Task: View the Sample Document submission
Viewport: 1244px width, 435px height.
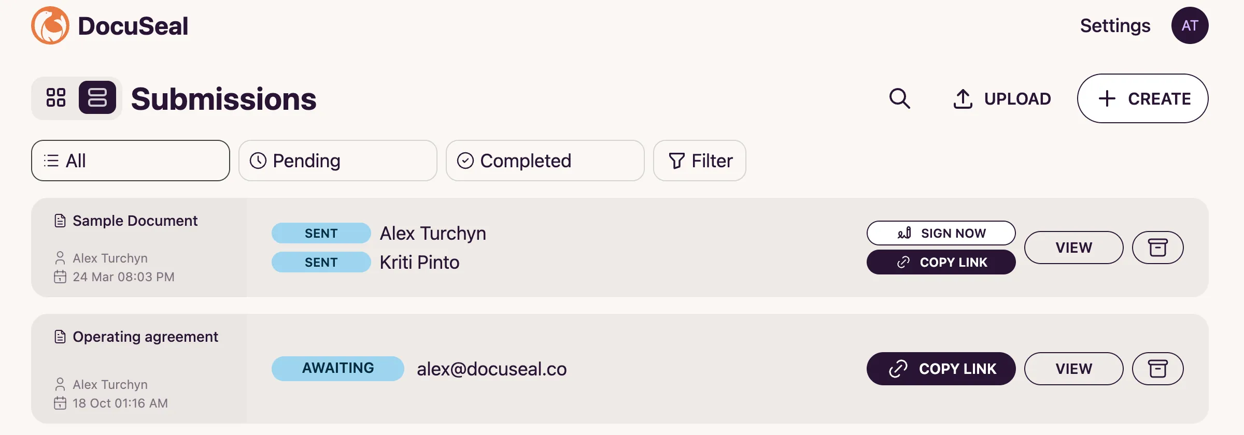Action: [x=1073, y=248]
